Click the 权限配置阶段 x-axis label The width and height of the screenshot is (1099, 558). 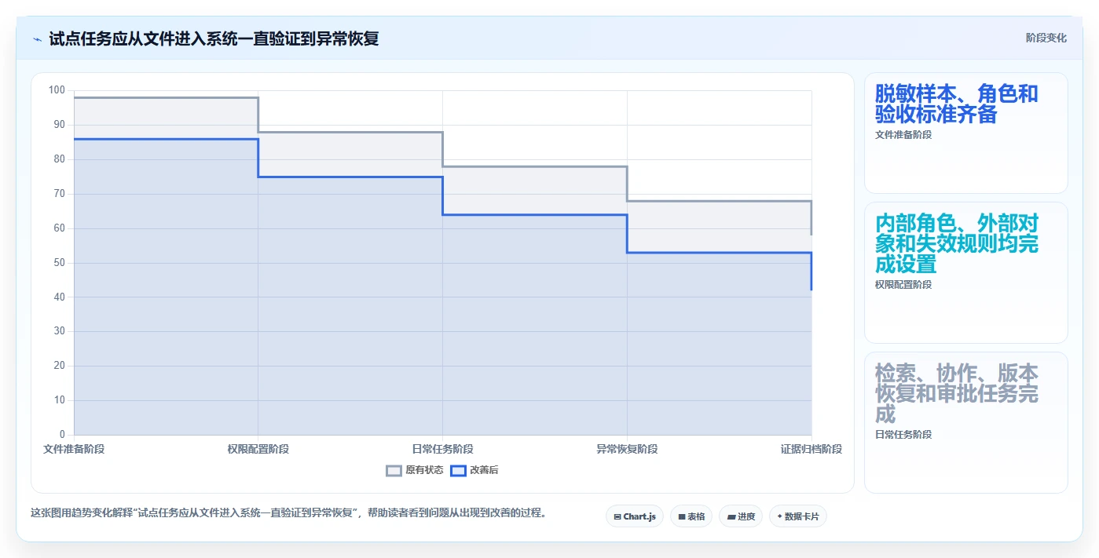point(258,449)
